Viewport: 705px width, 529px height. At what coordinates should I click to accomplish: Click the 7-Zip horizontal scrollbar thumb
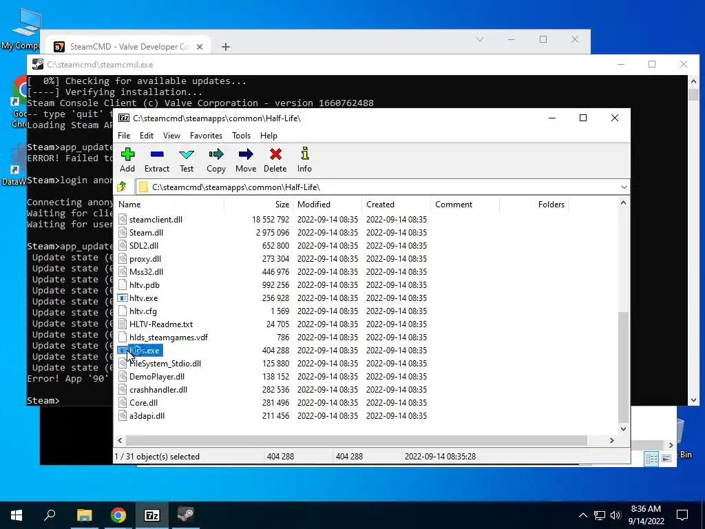click(357, 440)
